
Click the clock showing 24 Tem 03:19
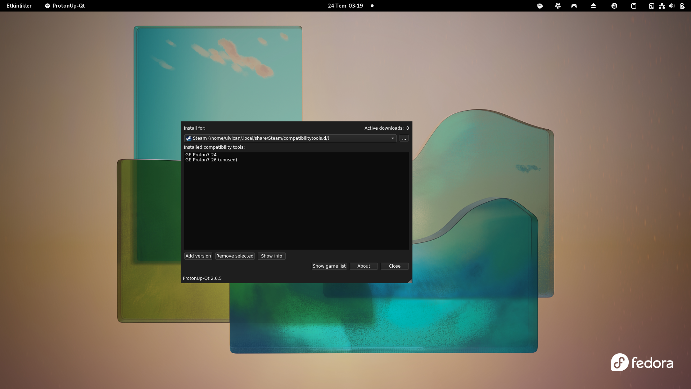pos(345,6)
